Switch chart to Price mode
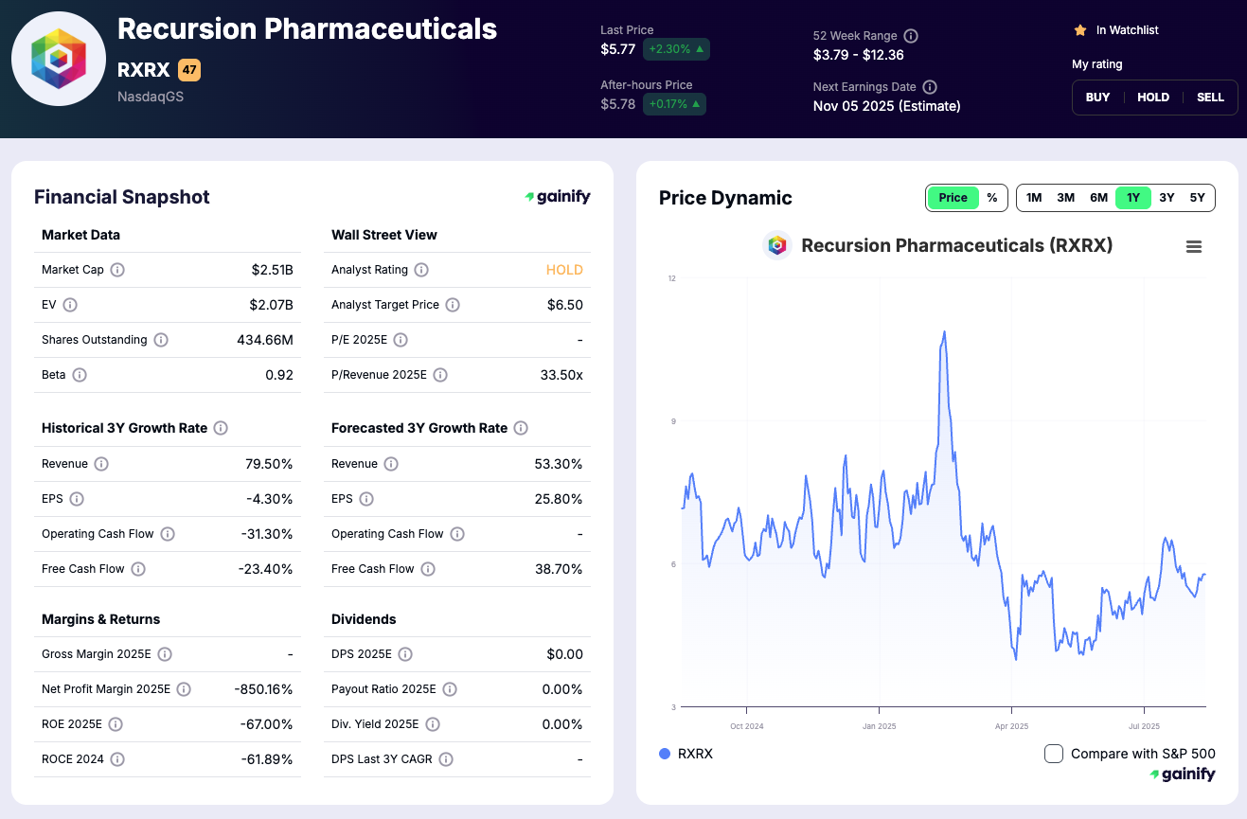 [953, 198]
